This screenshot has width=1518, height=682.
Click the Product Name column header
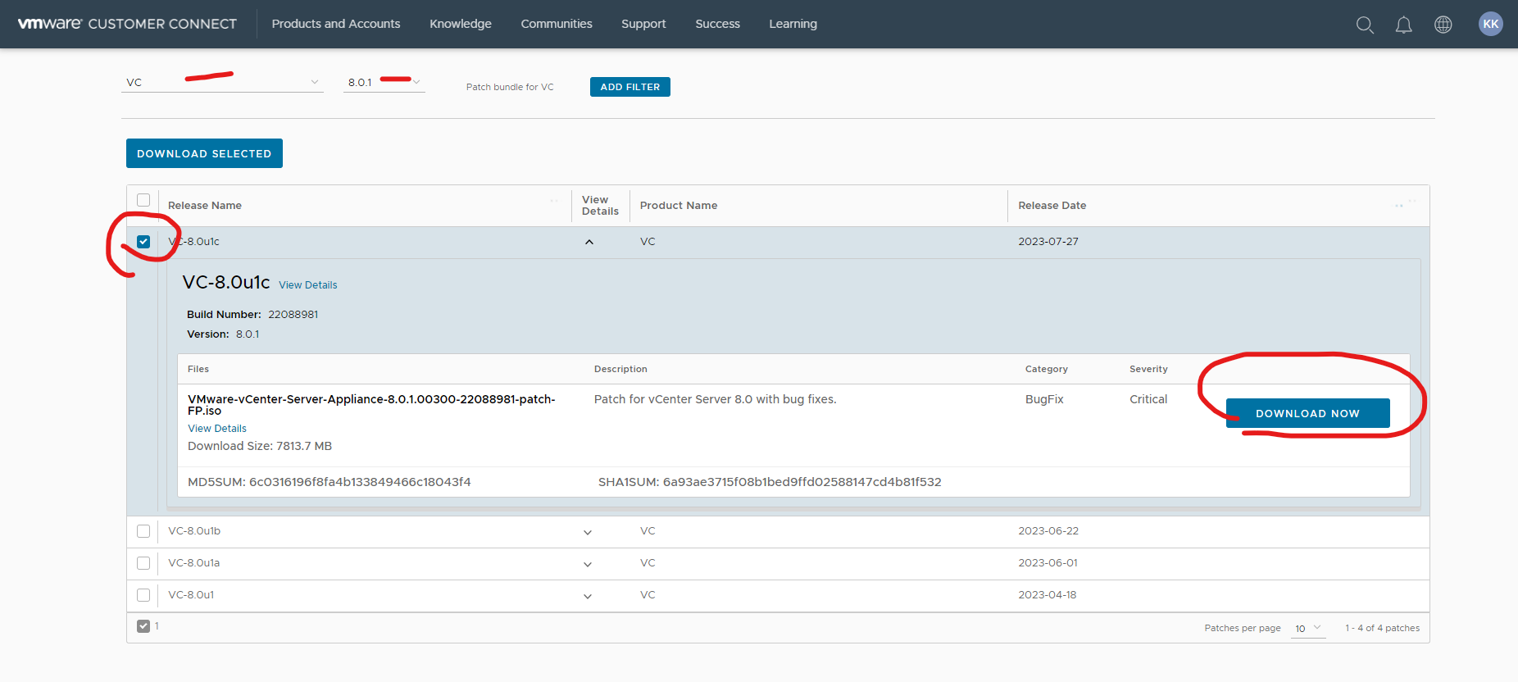pos(679,206)
